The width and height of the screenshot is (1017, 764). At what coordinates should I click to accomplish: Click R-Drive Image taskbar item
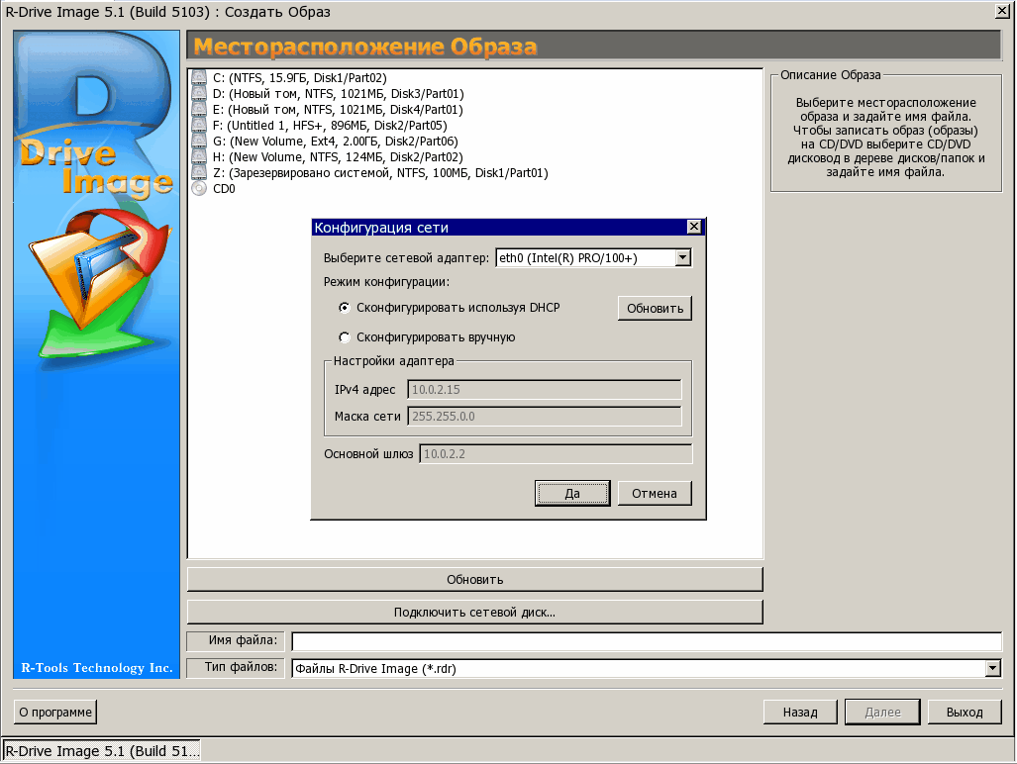click(102, 751)
